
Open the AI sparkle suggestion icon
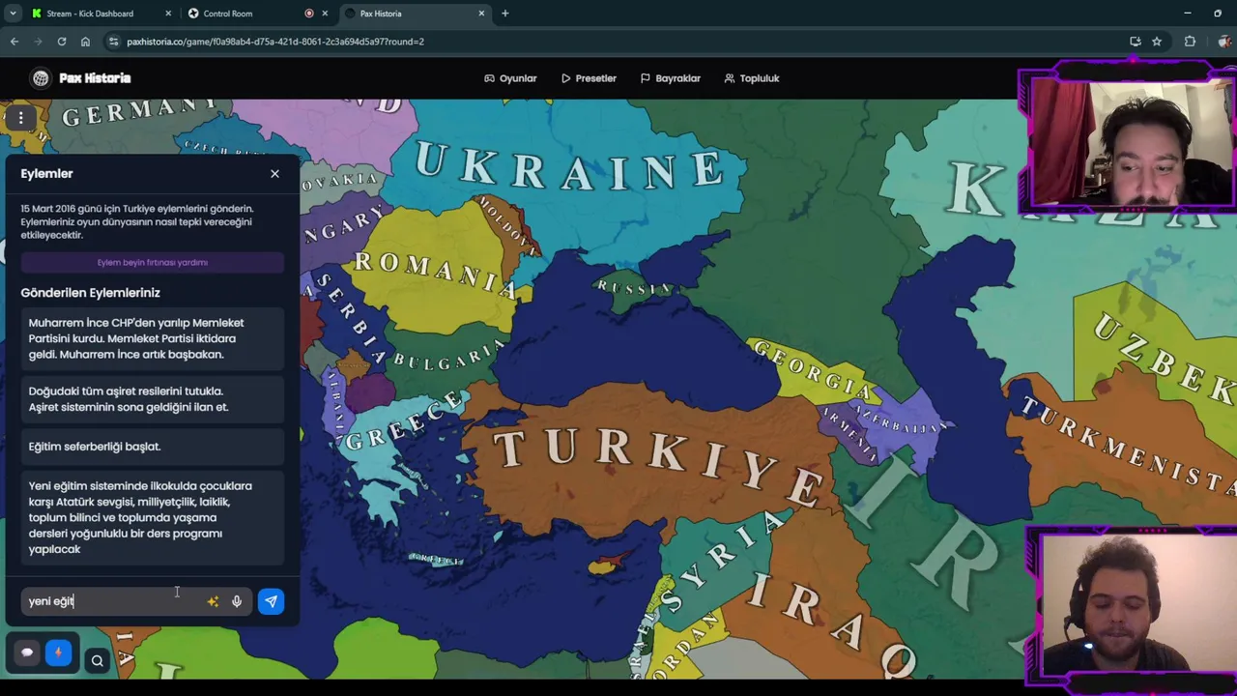pyautogui.click(x=213, y=601)
